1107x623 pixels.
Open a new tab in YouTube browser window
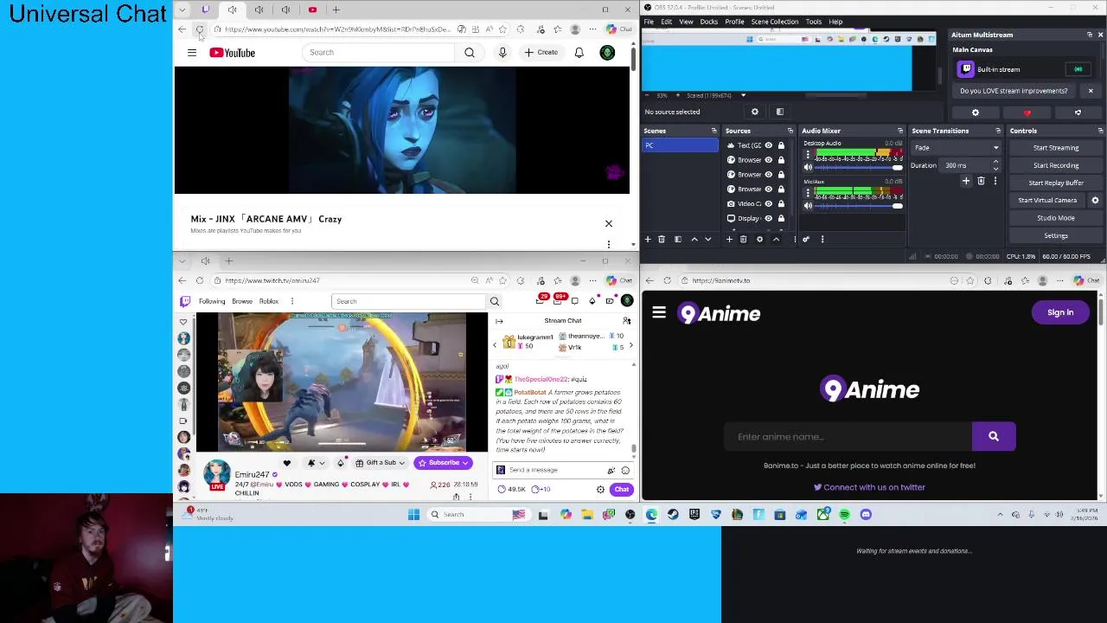coord(337,10)
